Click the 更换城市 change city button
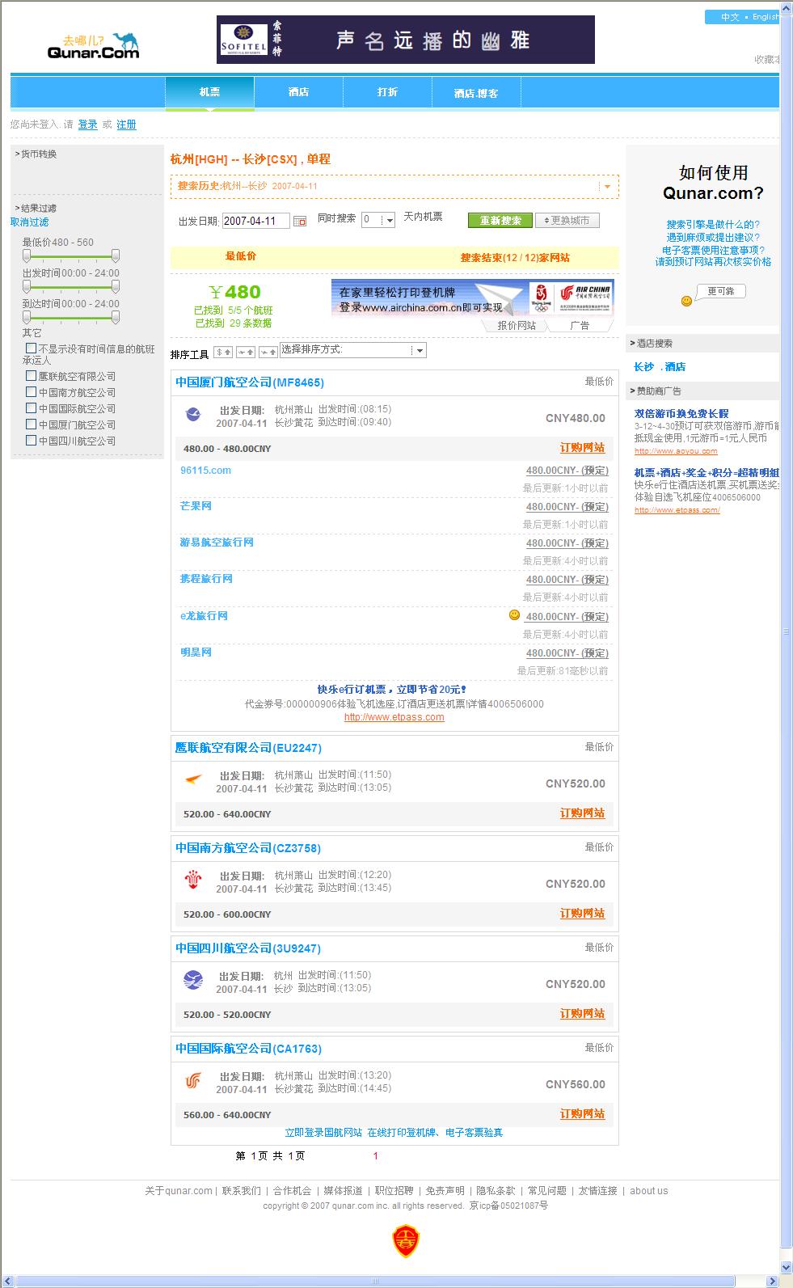 567,221
